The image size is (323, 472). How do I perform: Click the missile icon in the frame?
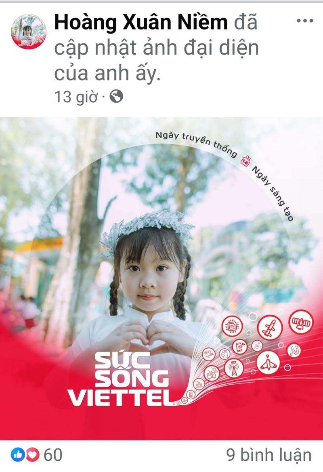pos(270,327)
